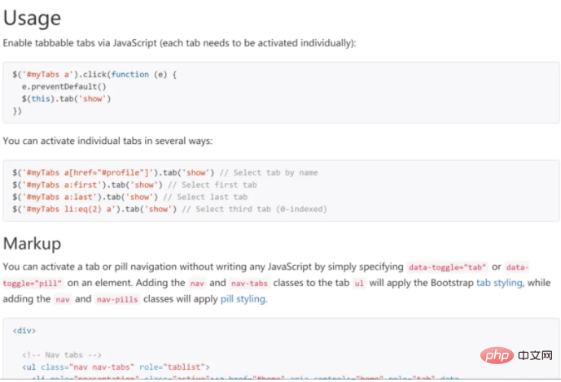Click 'You can activate individual tabs' sentence
Screen dimensions: 561x382
coord(107,141)
